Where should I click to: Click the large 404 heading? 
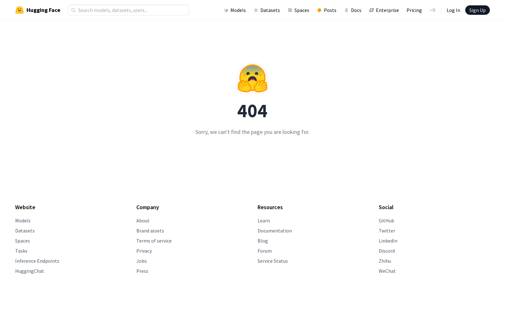pos(252,111)
